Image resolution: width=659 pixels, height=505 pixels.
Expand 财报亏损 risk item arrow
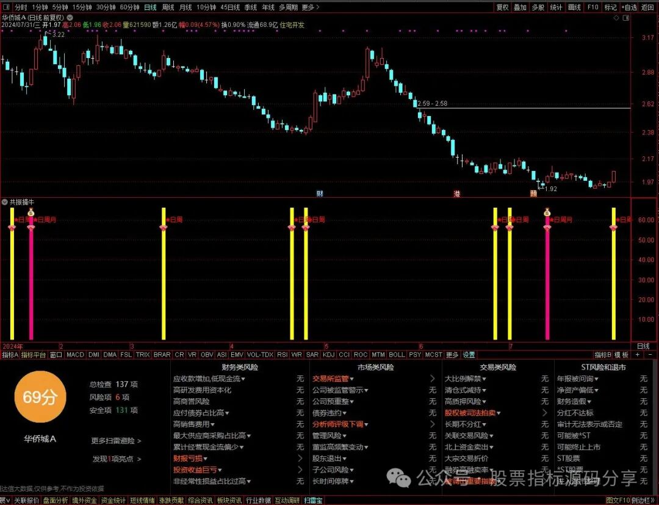pyautogui.click(x=300, y=459)
